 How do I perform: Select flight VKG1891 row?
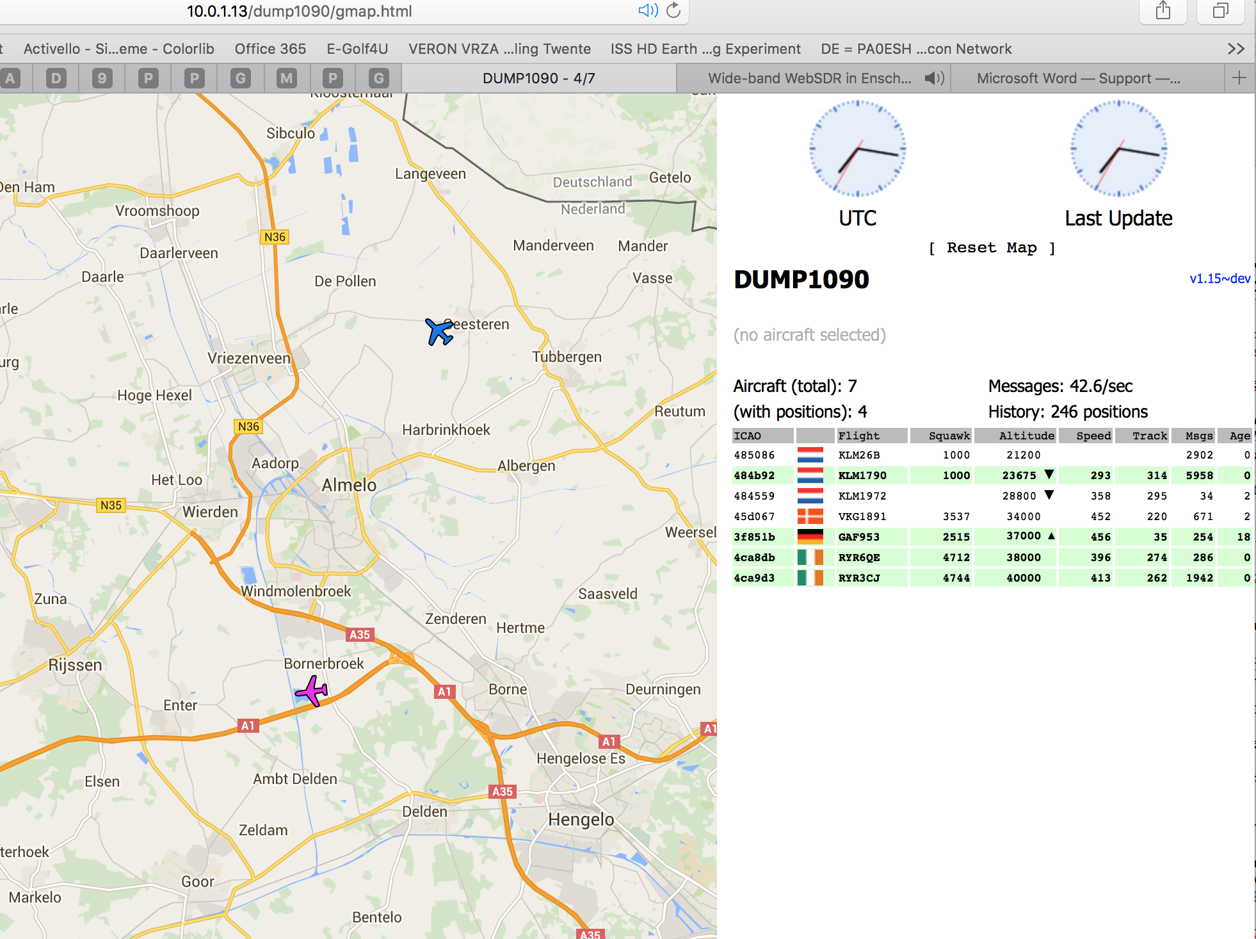(992, 516)
